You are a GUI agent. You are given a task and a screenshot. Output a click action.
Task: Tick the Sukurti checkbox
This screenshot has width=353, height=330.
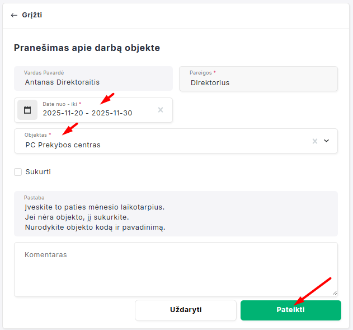click(x=18, y=172)
